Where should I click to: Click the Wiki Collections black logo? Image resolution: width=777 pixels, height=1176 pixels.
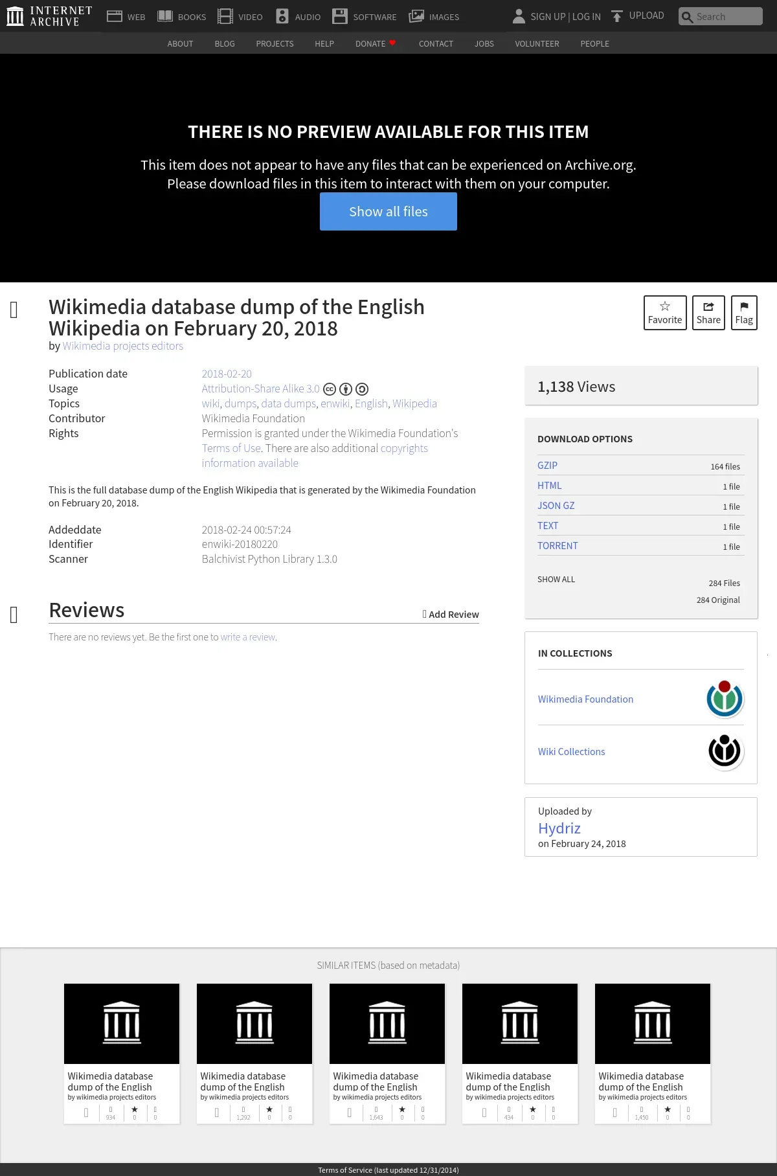click(725, 751)
